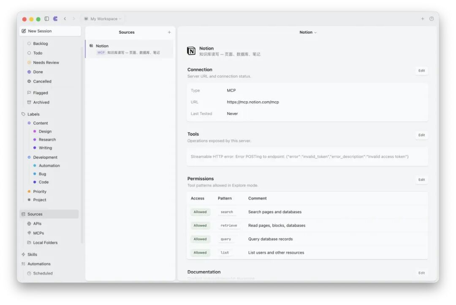Click the Skills sparkle icon

coord(23,254)
